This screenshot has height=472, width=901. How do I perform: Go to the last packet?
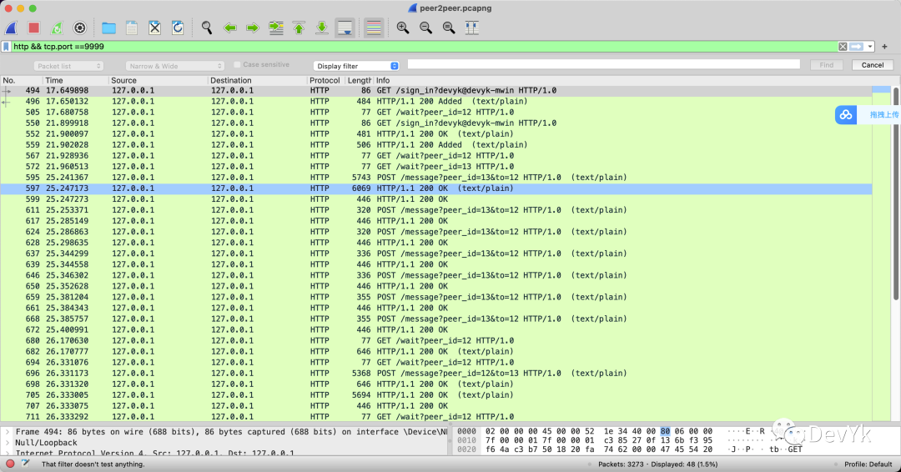(321, 28)
